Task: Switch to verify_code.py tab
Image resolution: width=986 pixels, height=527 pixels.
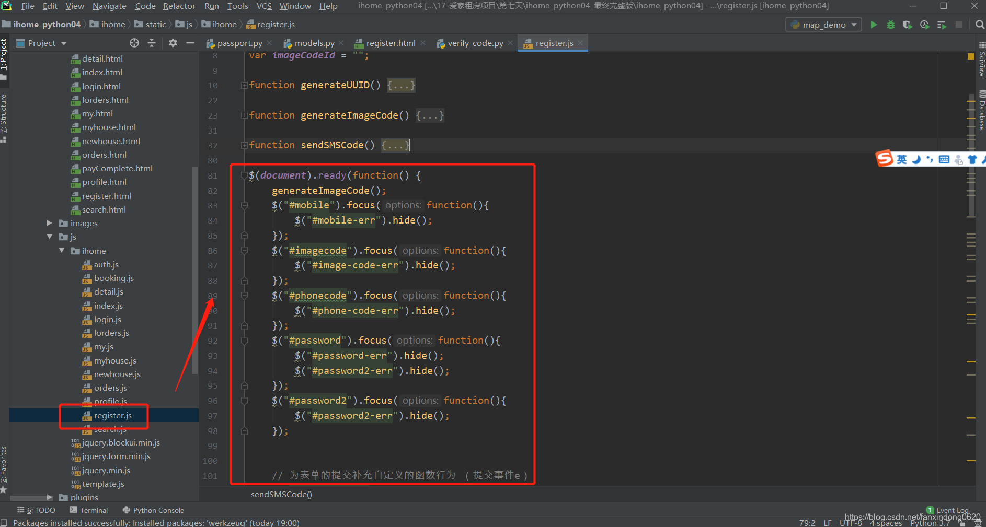Action: pos(475,43)
